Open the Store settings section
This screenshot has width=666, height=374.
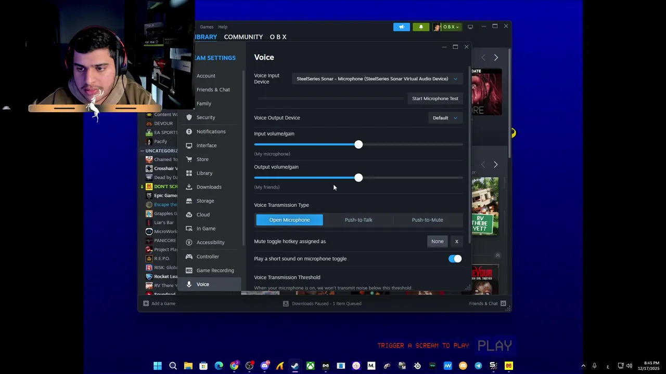coord(210,159)
